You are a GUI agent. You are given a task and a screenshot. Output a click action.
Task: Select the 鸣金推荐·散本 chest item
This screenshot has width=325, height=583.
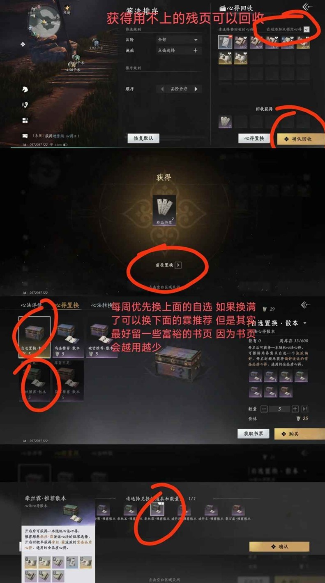pos(68,337)
